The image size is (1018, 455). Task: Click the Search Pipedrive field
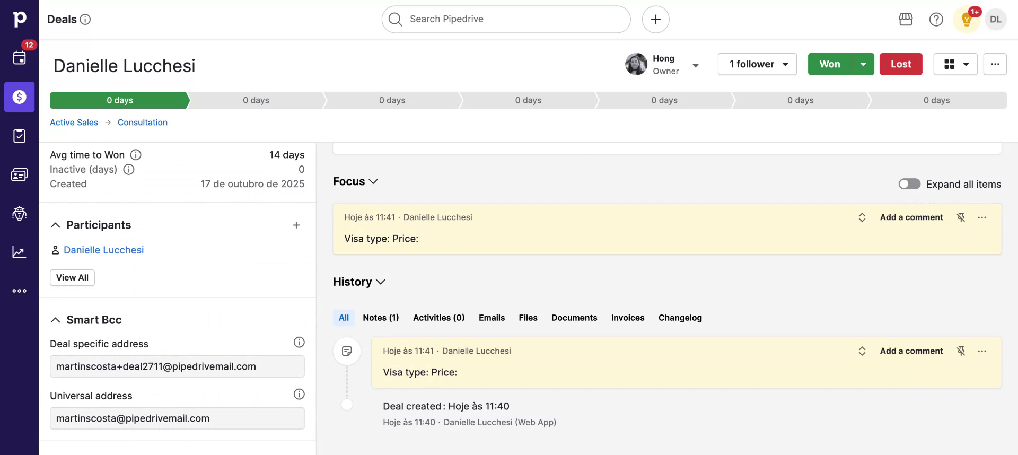tap(506, 20)
